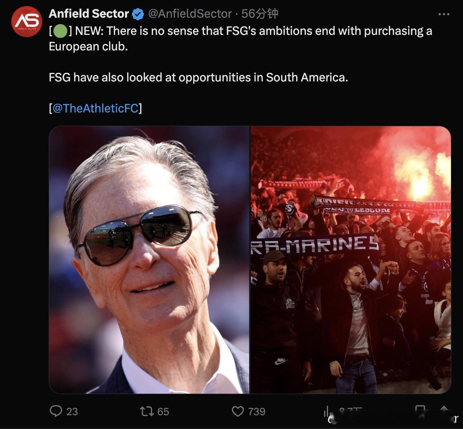The width and height of the screenshot is (463, 429).
Task: Click the @AnfieldSector handle
Action: point(190,14)
